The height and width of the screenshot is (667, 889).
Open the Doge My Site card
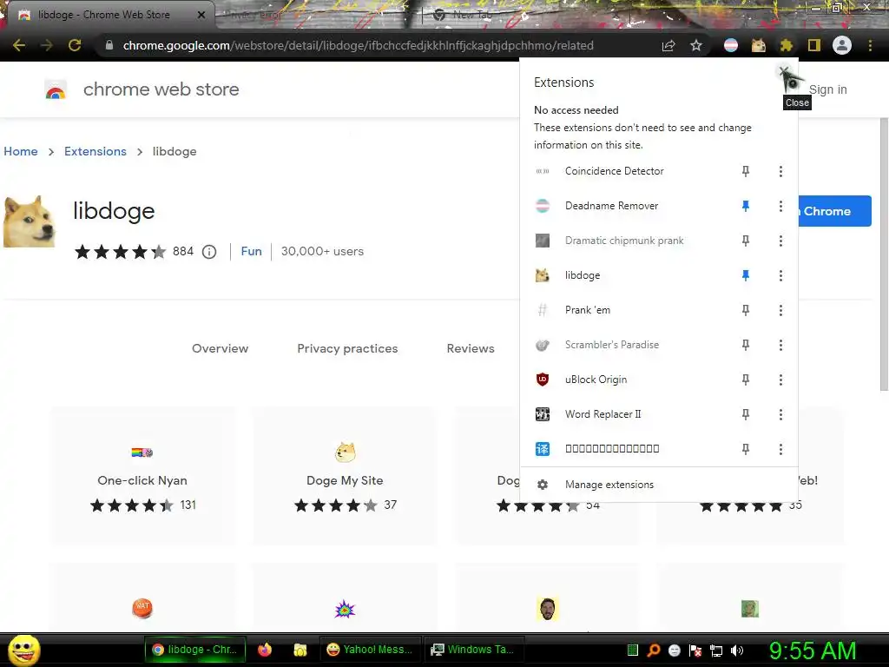pos(345,475)
